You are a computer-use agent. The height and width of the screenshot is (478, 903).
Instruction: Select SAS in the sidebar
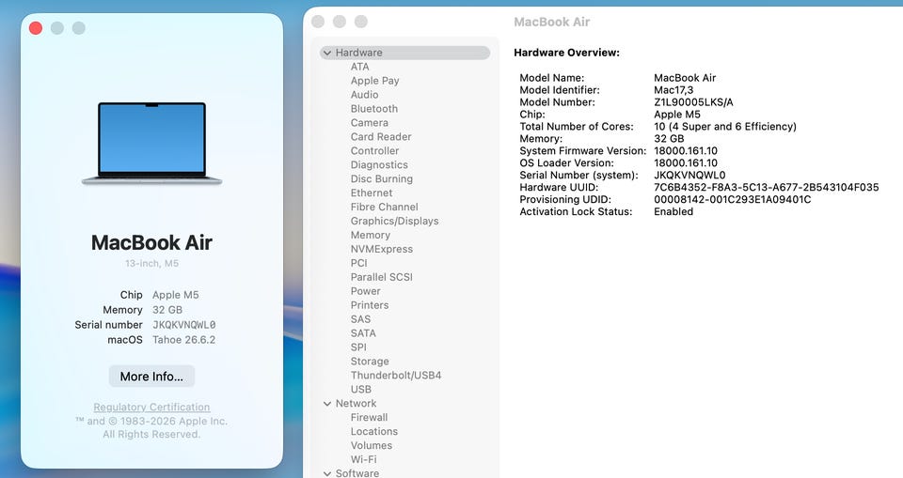(360, 319)
